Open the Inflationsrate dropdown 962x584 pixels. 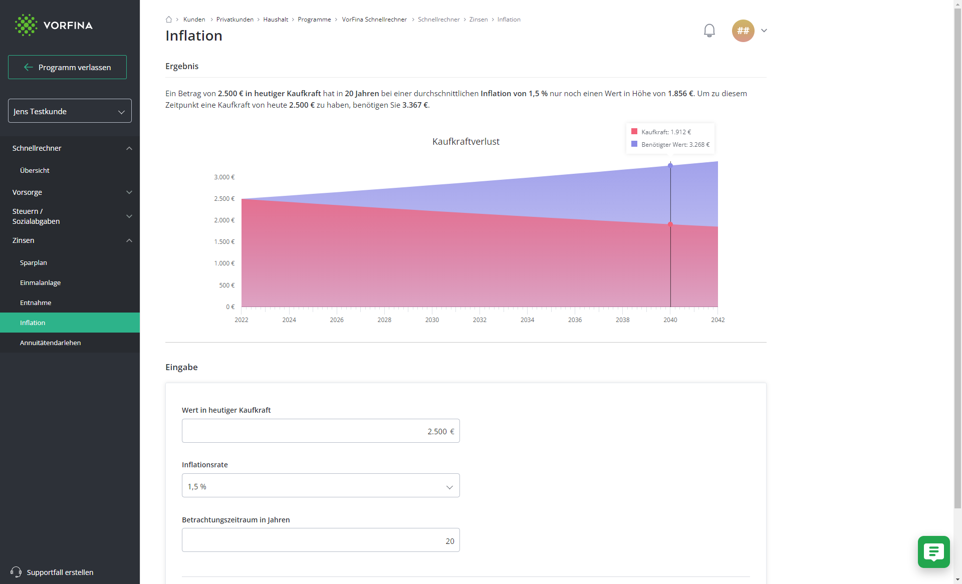click(x=321, y=486)
